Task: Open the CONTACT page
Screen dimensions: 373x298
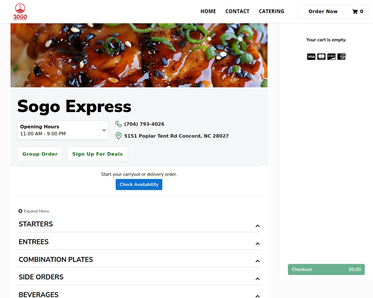Action: point(237,11)
